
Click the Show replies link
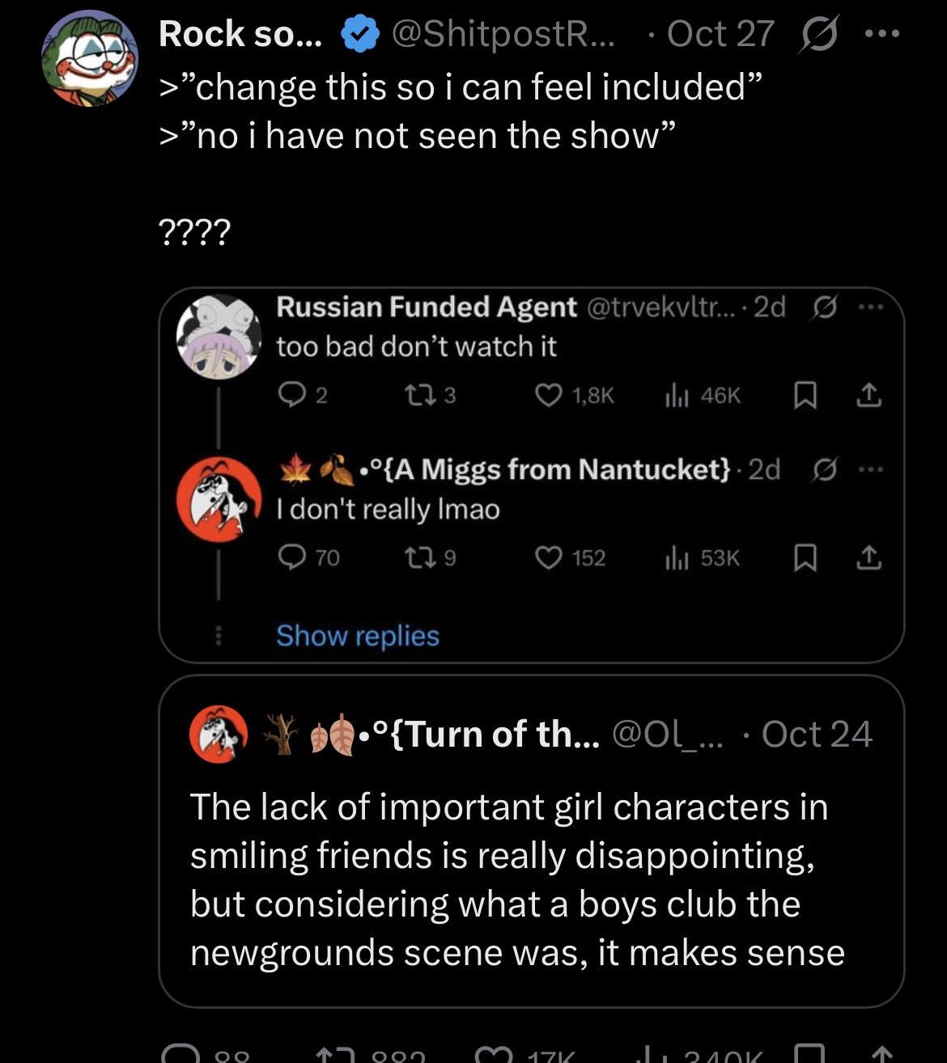click(357, 636)
